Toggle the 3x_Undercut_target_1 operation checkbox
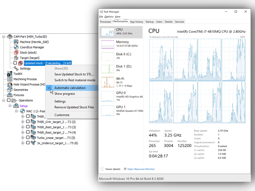Image resolution: width=255 pixels, height=191 pixels. [x=28, y=143]
